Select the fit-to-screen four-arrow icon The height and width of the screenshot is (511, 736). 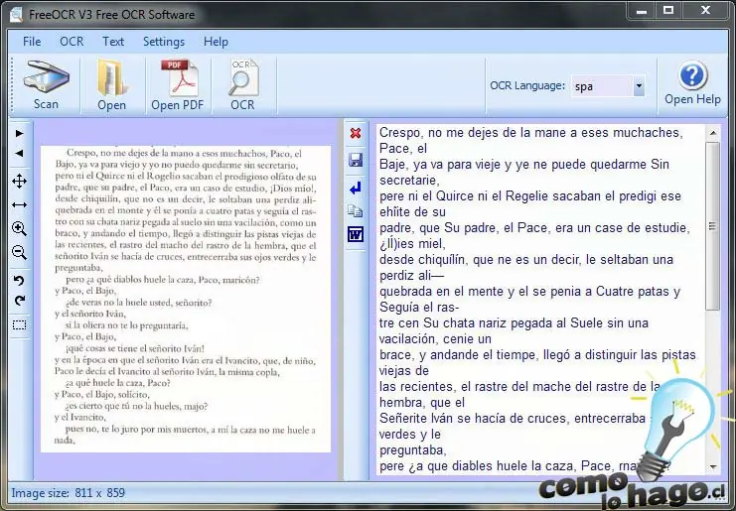19,181
